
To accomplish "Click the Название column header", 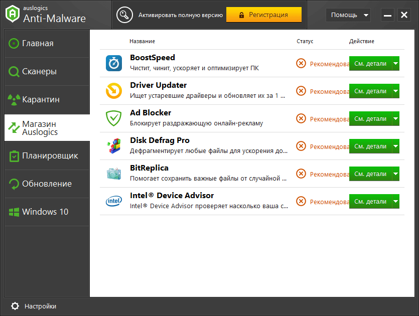I will click(x=142, y=41).
